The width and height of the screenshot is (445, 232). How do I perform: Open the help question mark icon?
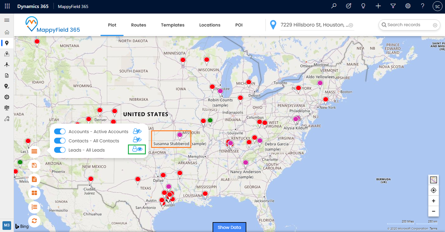[423, 6]
